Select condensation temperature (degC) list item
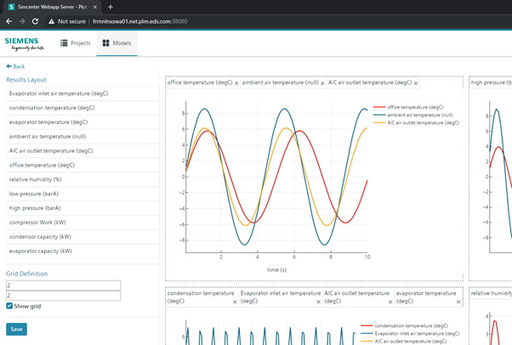 tap(82, 108)
